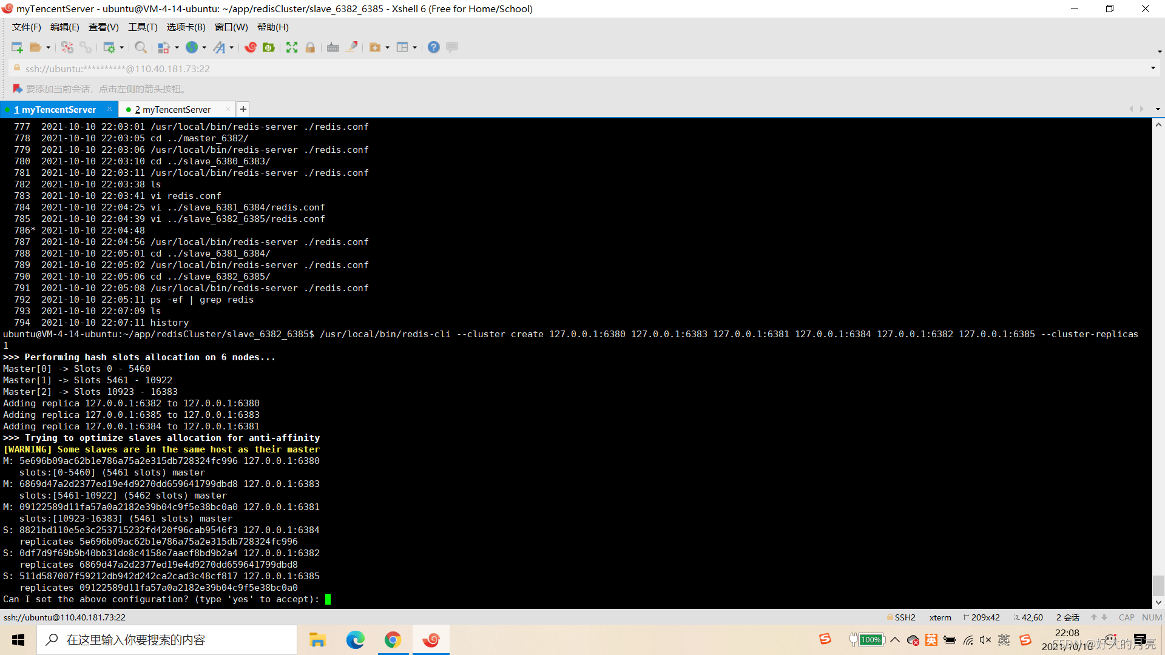Open session Properties gear icon
The width and height of the screenshot is (1165, 655).
[x=109, y=47]
